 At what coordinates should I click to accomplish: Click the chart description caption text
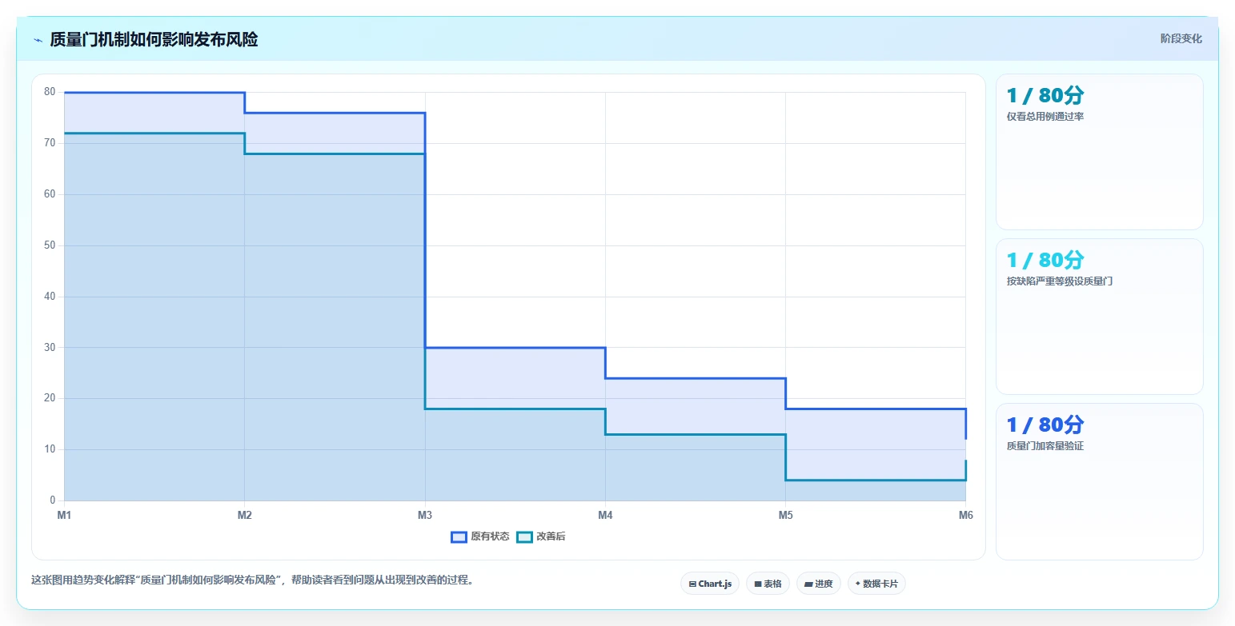(252, 580)
